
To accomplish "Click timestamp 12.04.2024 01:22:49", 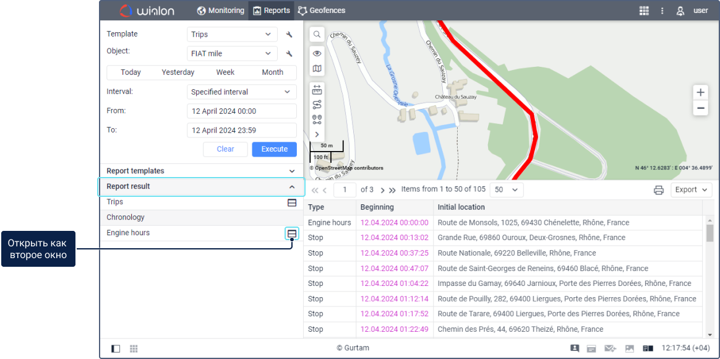I will (x=395, y=329).
